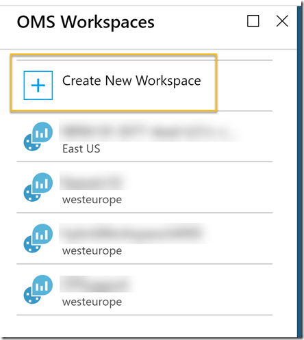Click the OMS Workspaces title
The width and height of the screenshot is (304, 340).
tap(86, 22)
